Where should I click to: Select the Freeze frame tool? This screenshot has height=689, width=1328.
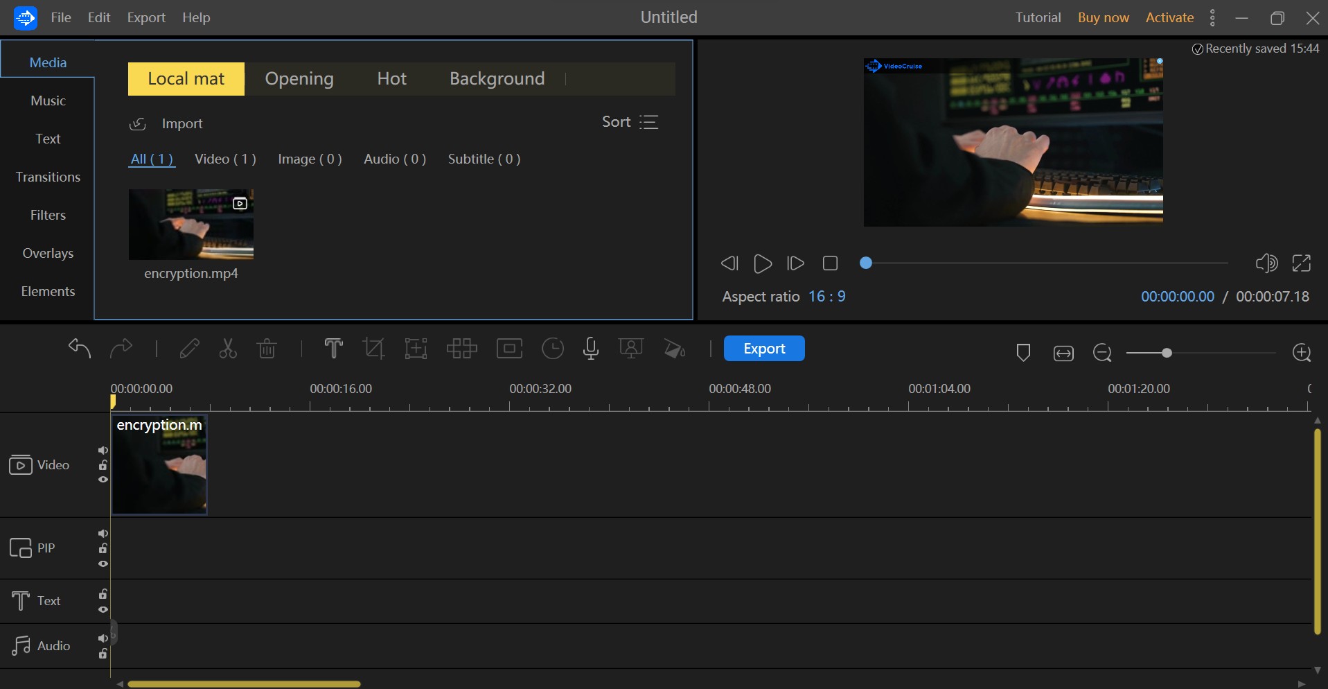point(509,348)
